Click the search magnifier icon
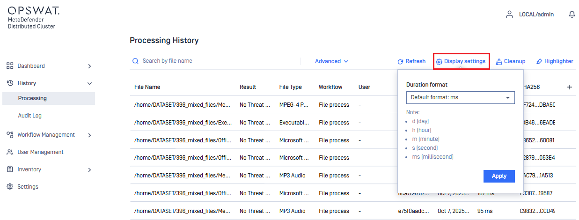This screenshot has width=579, height=220. pos(136,61)
